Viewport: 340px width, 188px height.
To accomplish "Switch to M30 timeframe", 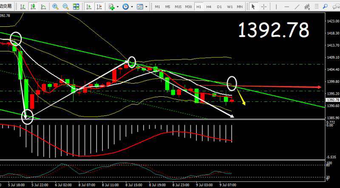I will coord(188,7).
